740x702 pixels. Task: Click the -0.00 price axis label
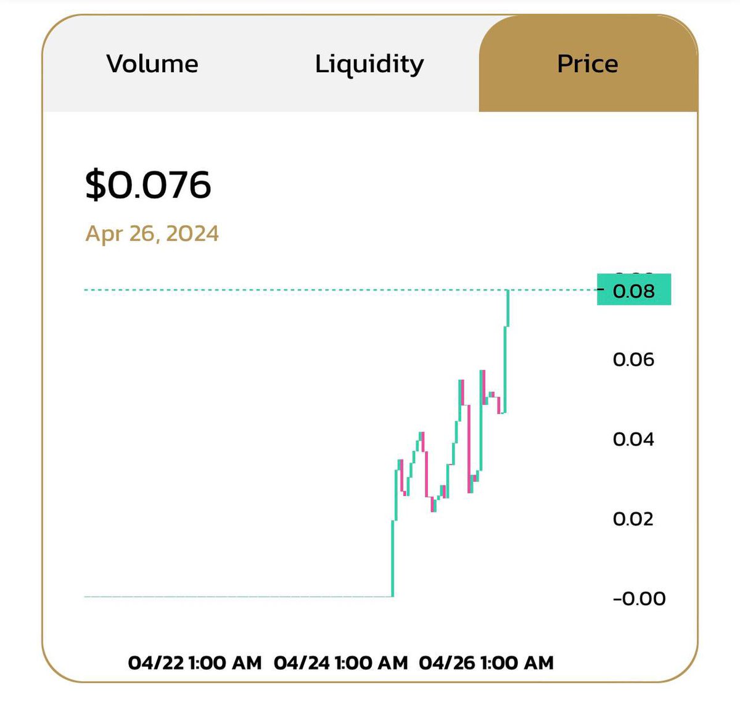[x=639, y=598]
